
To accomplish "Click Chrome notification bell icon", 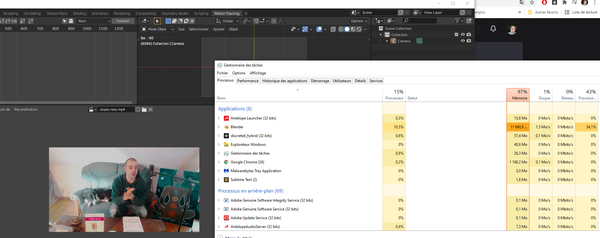I will point(493,29).
